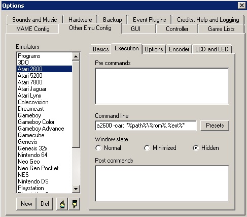Select the Other Emu Config tab
247x217 pixels.
click(90, 28)
